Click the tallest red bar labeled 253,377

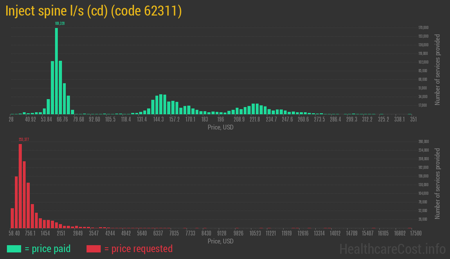pos(20,186)
